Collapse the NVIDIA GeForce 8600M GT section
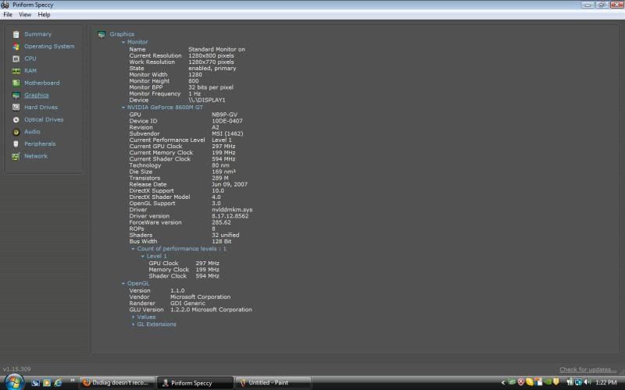Viewport: 625px width, 390px height. 123,108
